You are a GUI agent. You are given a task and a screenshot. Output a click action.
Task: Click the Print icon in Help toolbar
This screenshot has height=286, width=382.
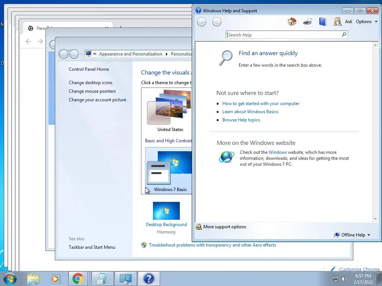pyautogui.click(x=307, y=22)
